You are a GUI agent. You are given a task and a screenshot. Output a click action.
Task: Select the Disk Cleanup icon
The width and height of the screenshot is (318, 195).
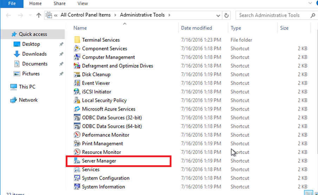click(77, 75)
